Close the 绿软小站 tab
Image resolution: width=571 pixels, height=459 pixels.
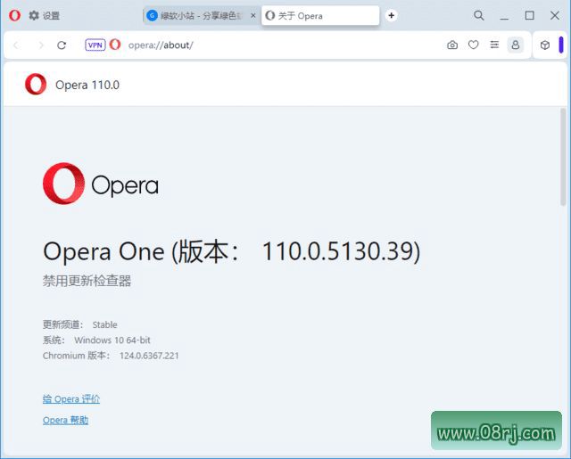coord(253,16)
